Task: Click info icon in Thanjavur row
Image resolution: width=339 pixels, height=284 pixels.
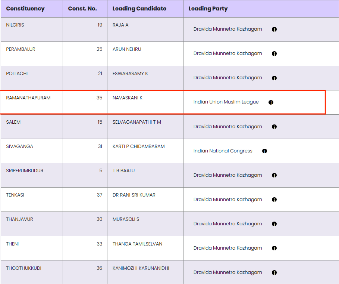Action: [x=274, y=224]
